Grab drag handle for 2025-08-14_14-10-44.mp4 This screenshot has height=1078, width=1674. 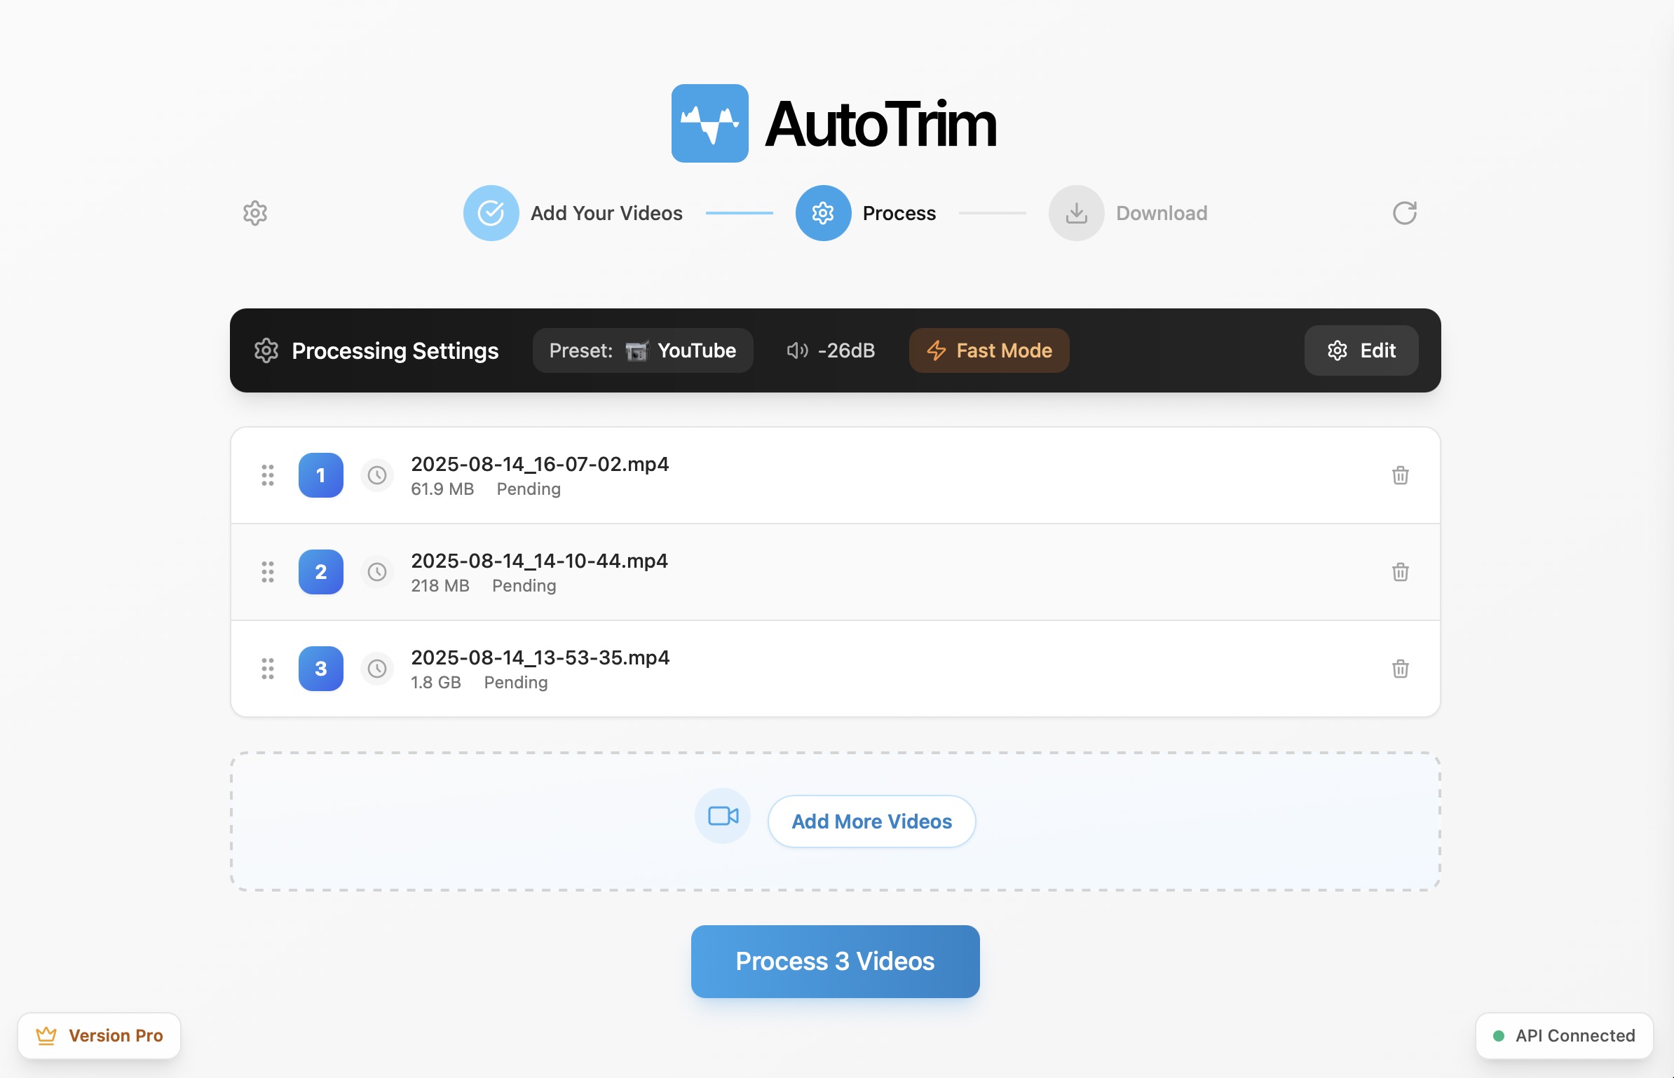pos(268,572)
